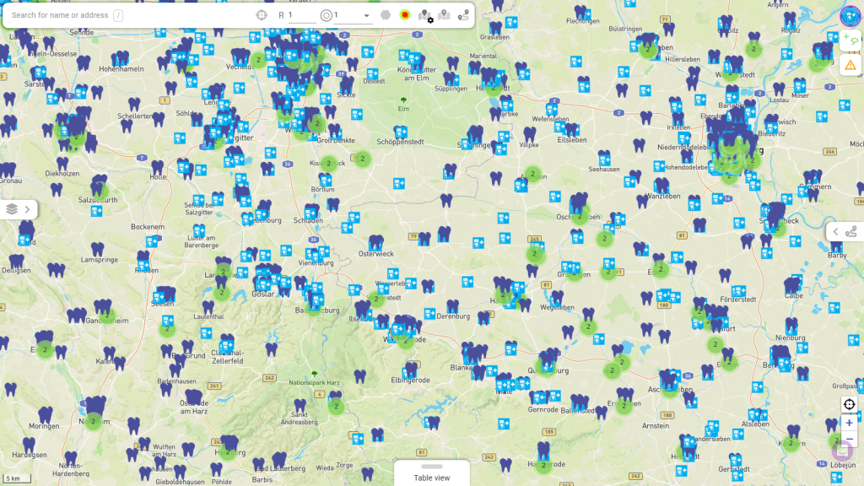Expand the right side route panel
The width and height of the screenshot is (864, 486).
tap(844, 232)
